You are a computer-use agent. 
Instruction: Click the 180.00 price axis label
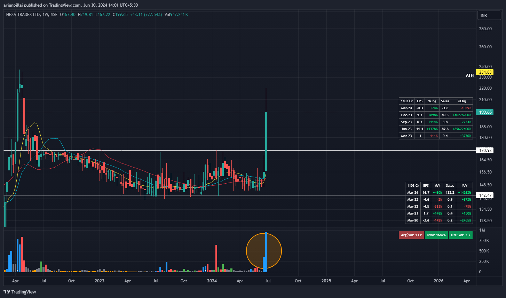[485, 138]
